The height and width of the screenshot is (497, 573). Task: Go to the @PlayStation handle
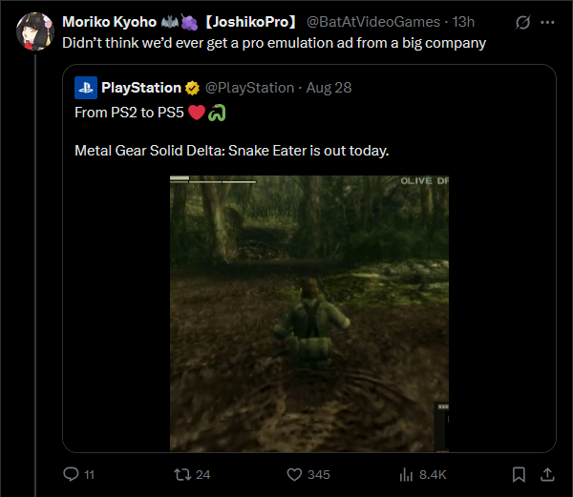(249, 88)
